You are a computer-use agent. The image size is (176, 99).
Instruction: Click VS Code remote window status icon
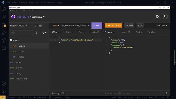pos(3,97)
